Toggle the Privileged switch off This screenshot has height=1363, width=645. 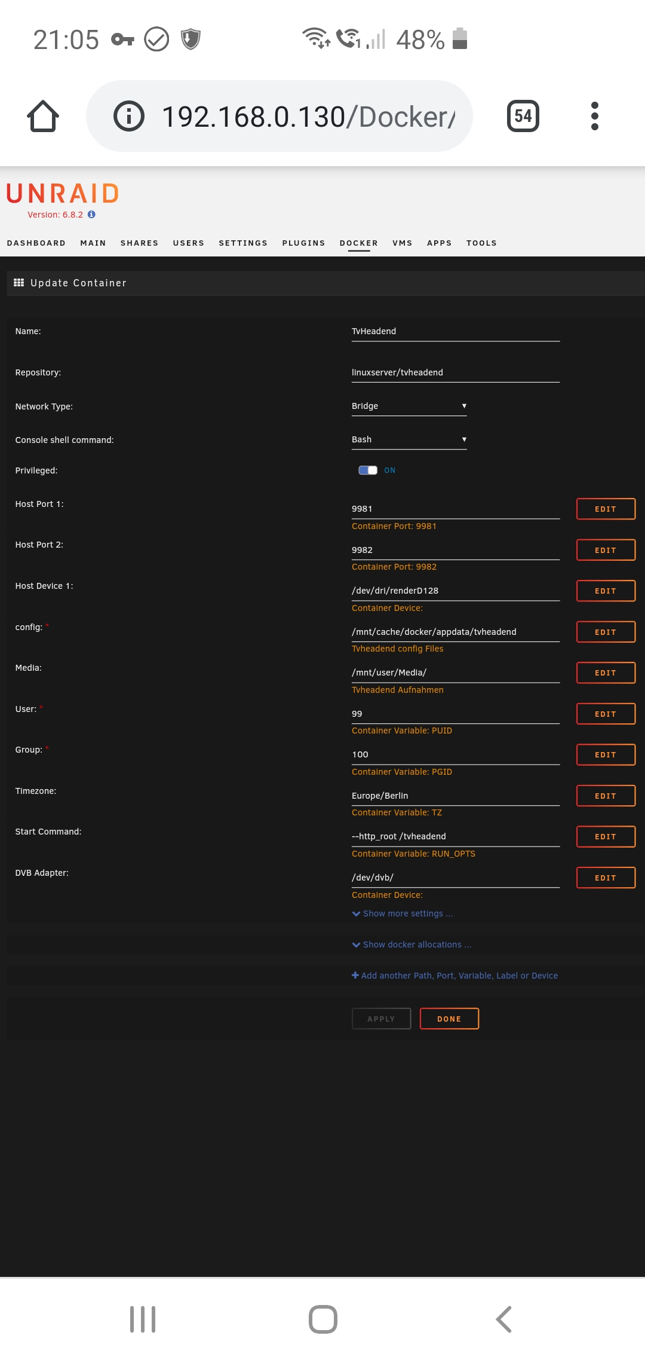[368, 470]
